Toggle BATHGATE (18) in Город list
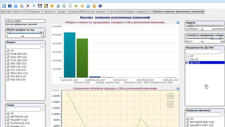This screenshot has height=127, width=225. pos(8,117)
